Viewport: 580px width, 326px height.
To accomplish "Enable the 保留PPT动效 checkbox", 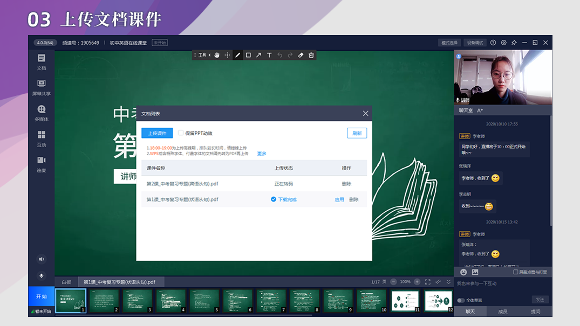I will pos(181,133).
